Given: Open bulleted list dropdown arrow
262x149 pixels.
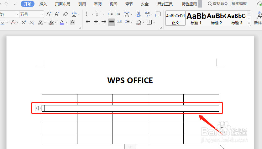Looking at the screenshot, I should pyautogui.click(x=92, y=14).
